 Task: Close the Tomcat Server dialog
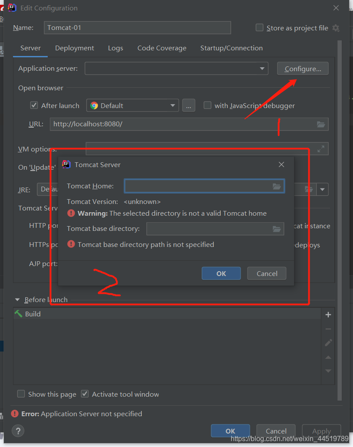pos(281,164)
